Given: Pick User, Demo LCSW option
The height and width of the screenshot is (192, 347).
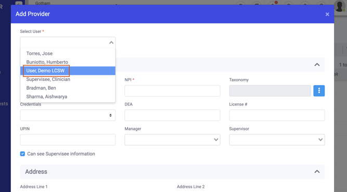Looking at the screenshot, I should [68, 71].
